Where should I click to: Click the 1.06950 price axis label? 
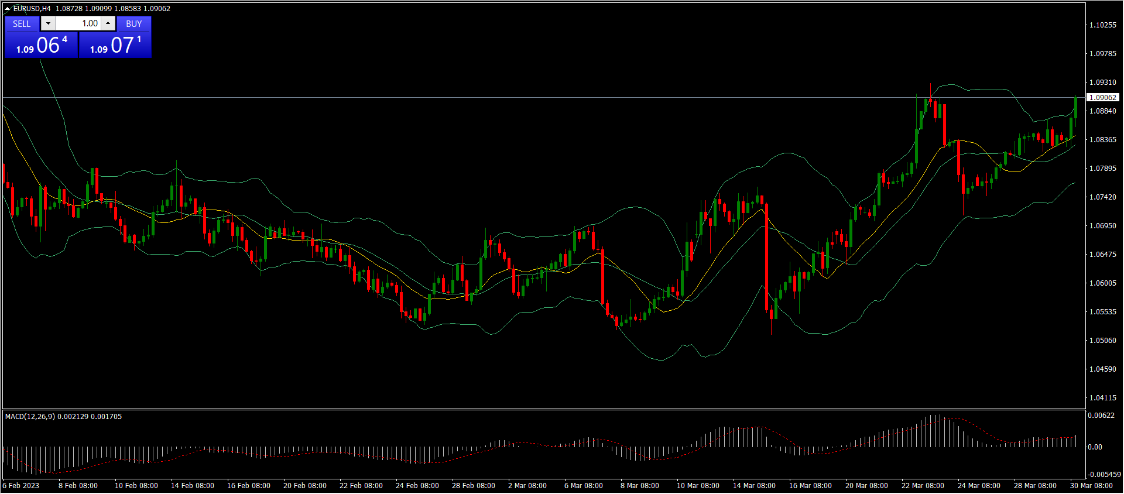coord(1102,226)
